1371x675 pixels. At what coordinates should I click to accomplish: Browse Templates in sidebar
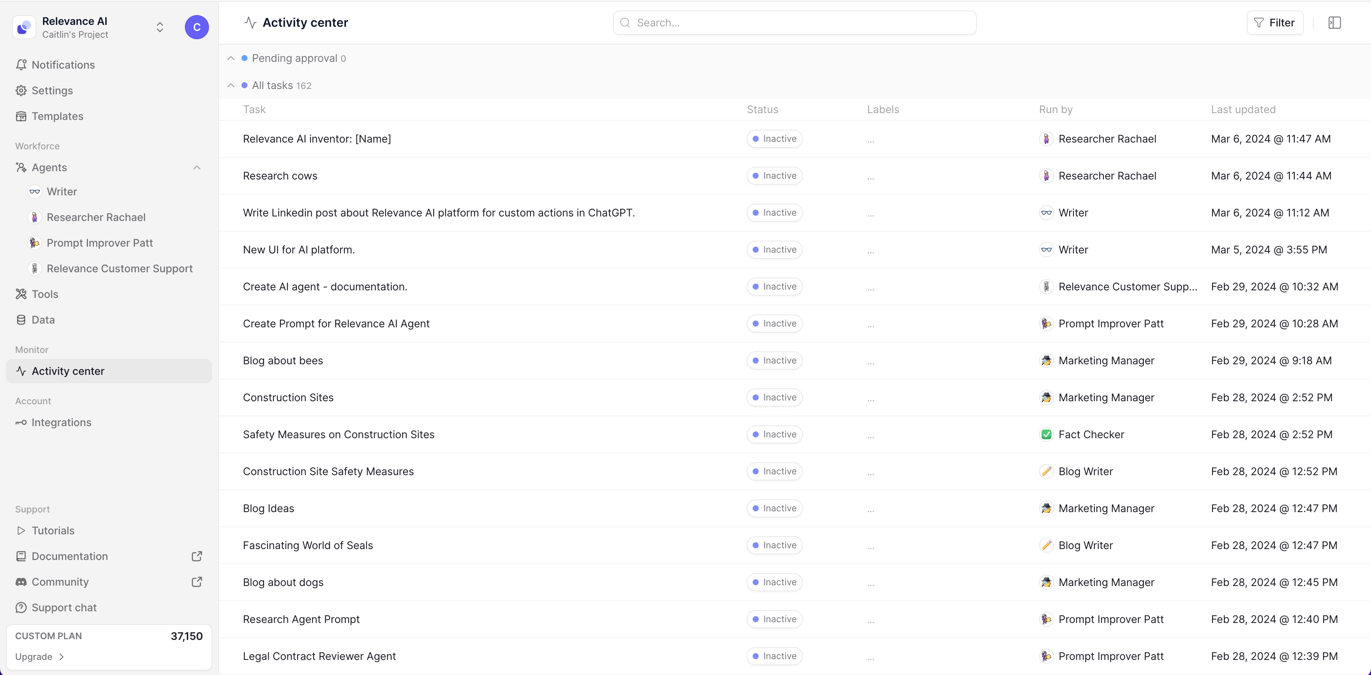58,116
